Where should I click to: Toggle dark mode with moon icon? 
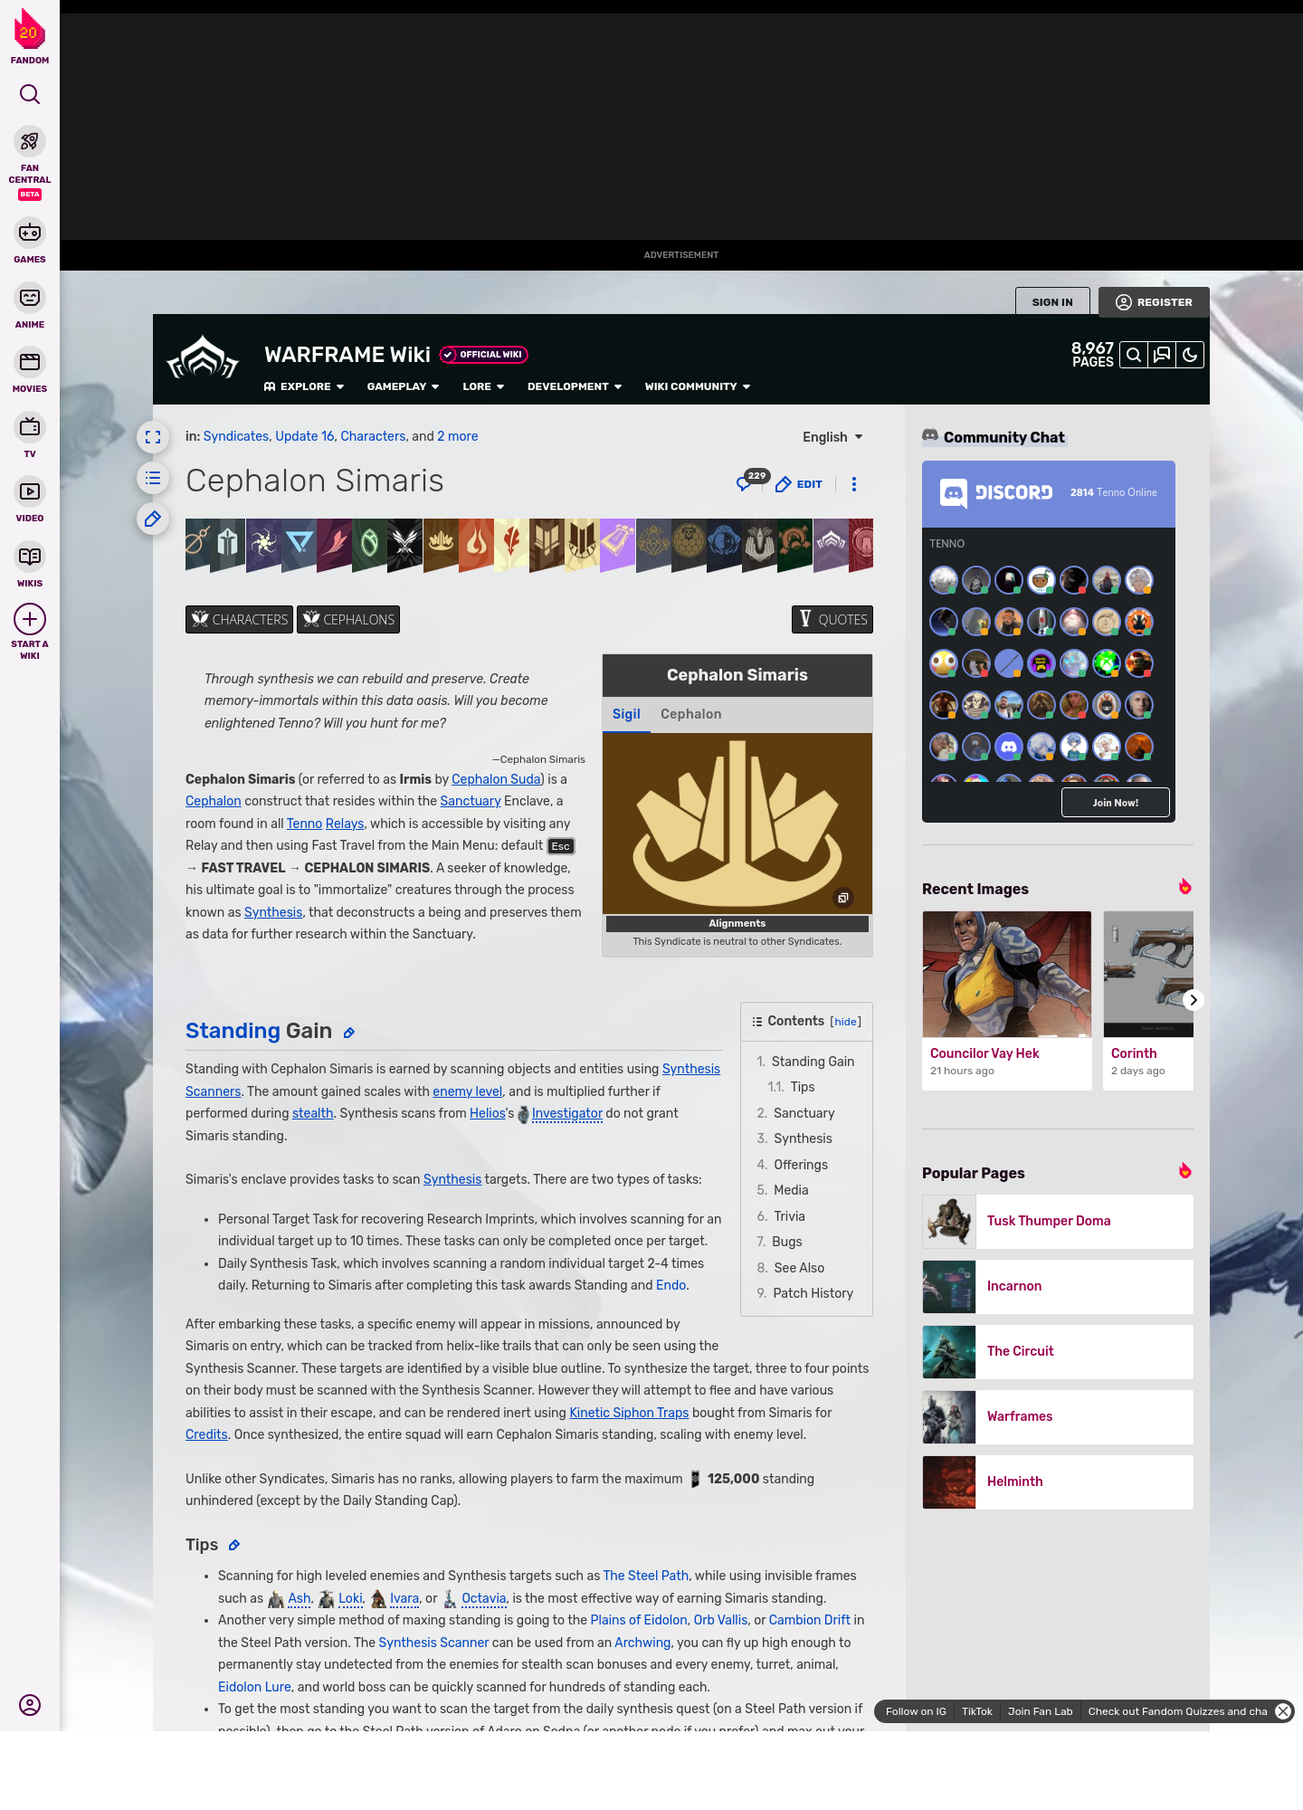pos(1190,355)
